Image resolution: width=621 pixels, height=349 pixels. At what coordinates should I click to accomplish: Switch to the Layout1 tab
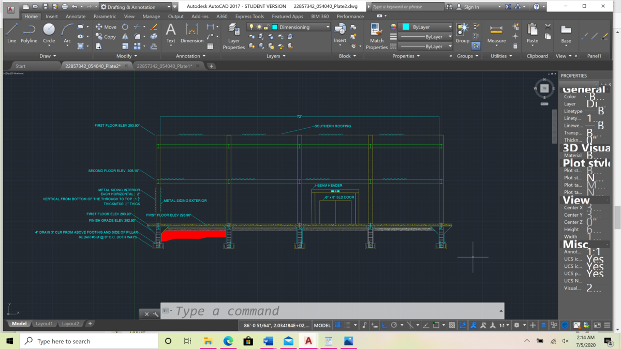tap(44, 324)
